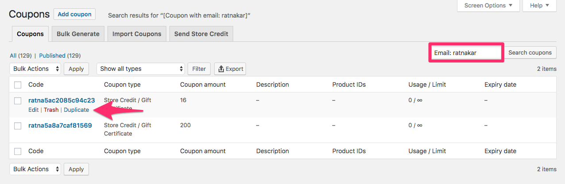565x184 pixels.
Task: Expand the Help panel
Action: click(x=539, y=6)
